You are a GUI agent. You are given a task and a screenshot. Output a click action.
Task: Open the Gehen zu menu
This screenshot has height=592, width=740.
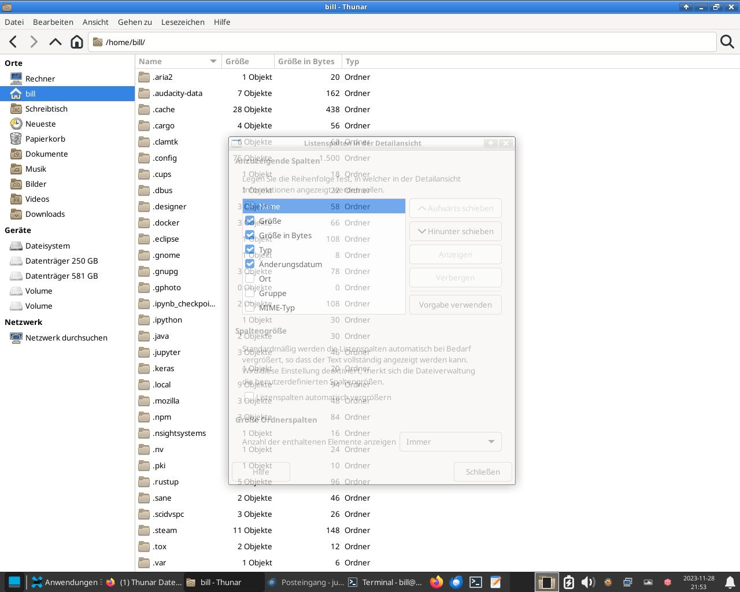tap(135, 22)
